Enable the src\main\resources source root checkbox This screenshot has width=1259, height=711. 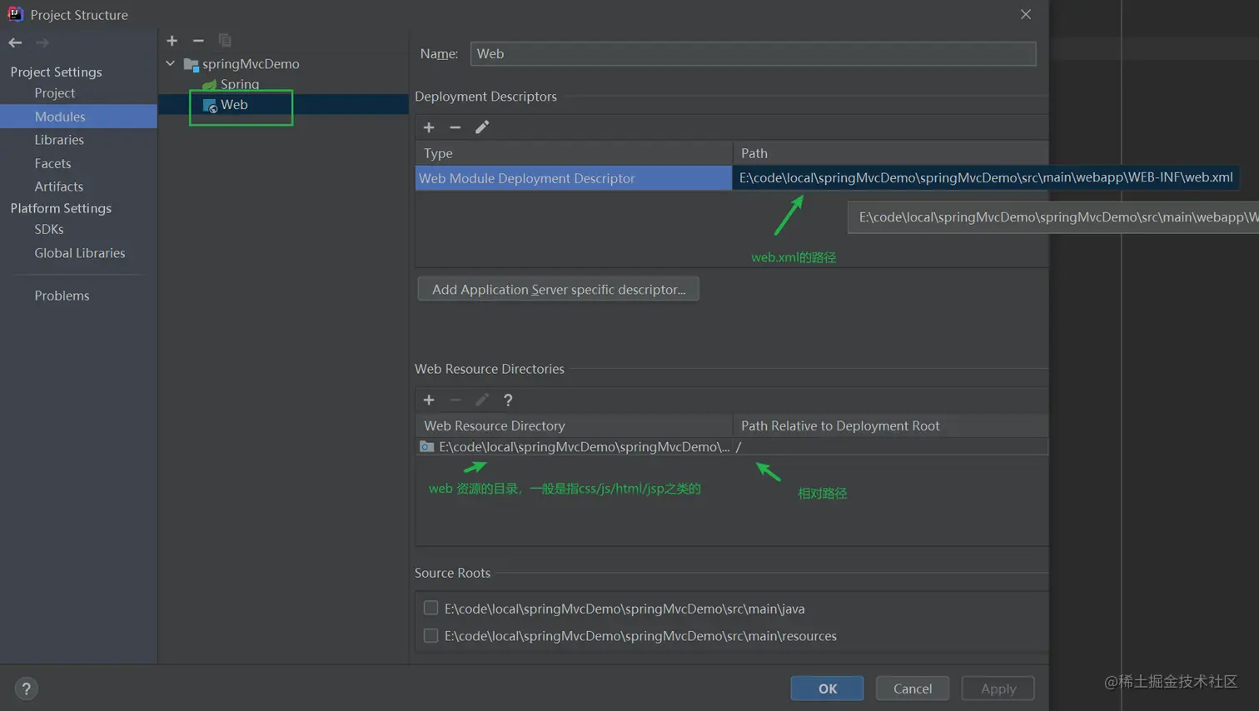tap(430, 635)
